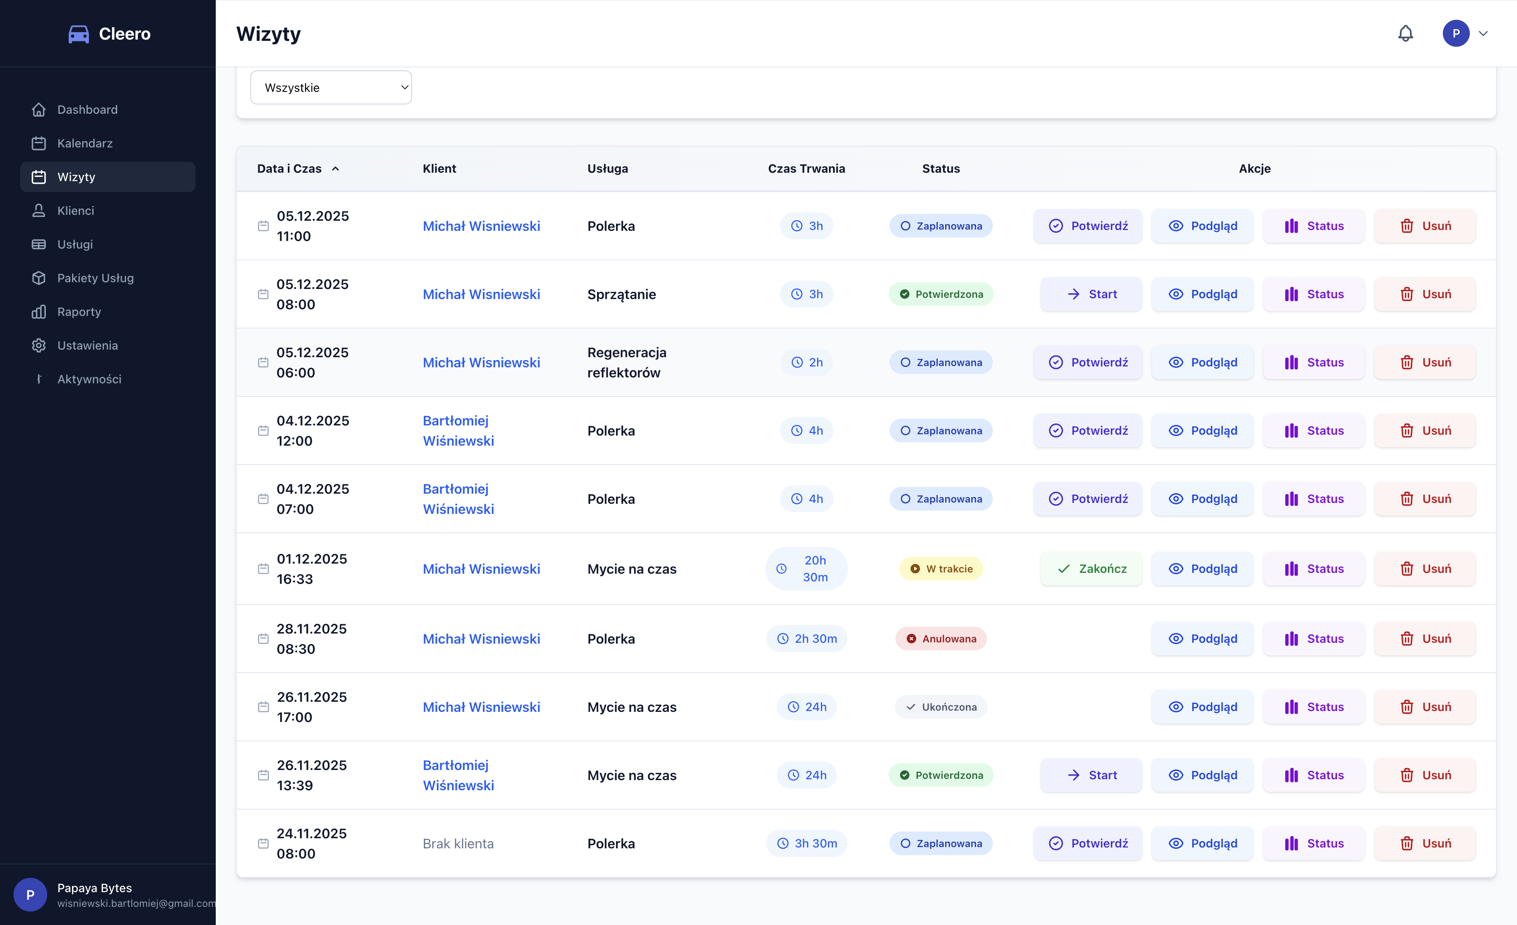Open the Wszystkie filter dropdown
Image resolution: width=1517 pixels, height=925 pixels.
click(x=331, y=87)
